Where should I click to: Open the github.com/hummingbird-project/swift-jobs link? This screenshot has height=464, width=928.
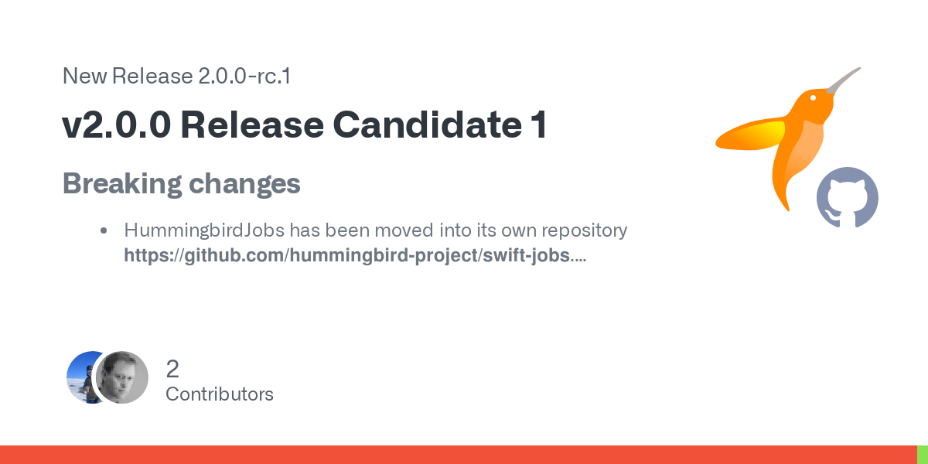pyautogui.click(x=347, y=256)
